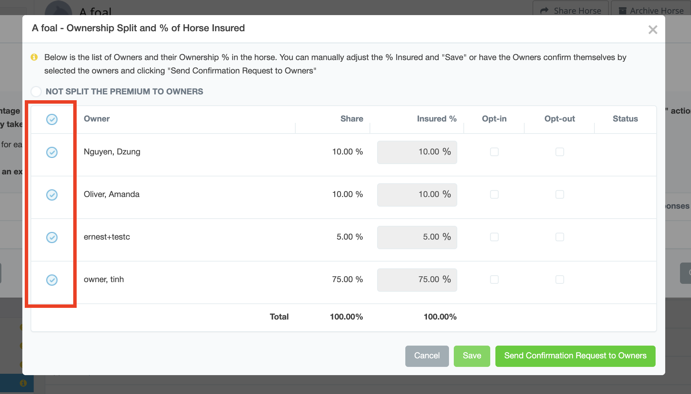Click the green Save button
Image resolution: width=691 pixels, height=394 pixels.
(x=472, y=356)
